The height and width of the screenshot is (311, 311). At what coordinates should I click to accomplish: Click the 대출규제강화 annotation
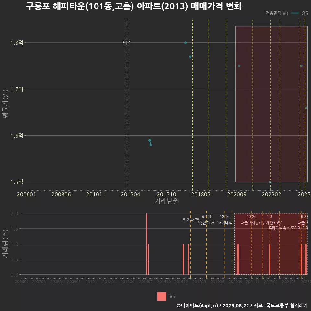tap(251, 222)
